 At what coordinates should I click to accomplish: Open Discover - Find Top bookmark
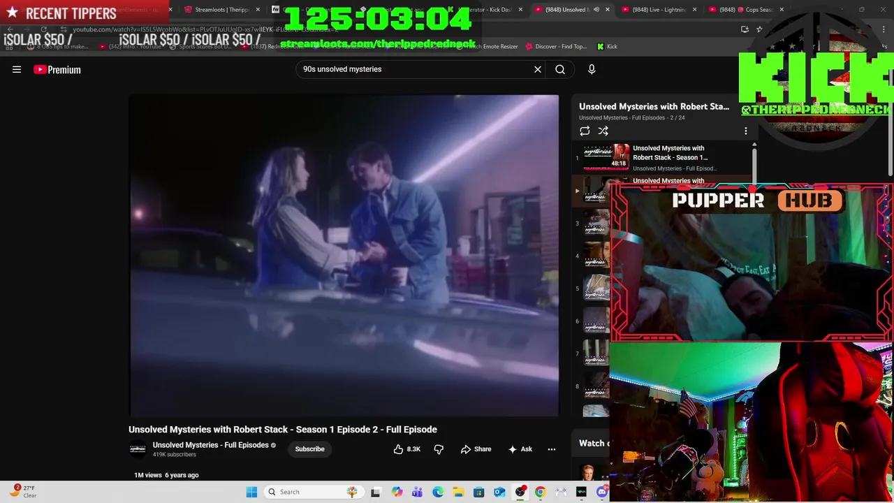pyautogui.click(x=556, y=46)
